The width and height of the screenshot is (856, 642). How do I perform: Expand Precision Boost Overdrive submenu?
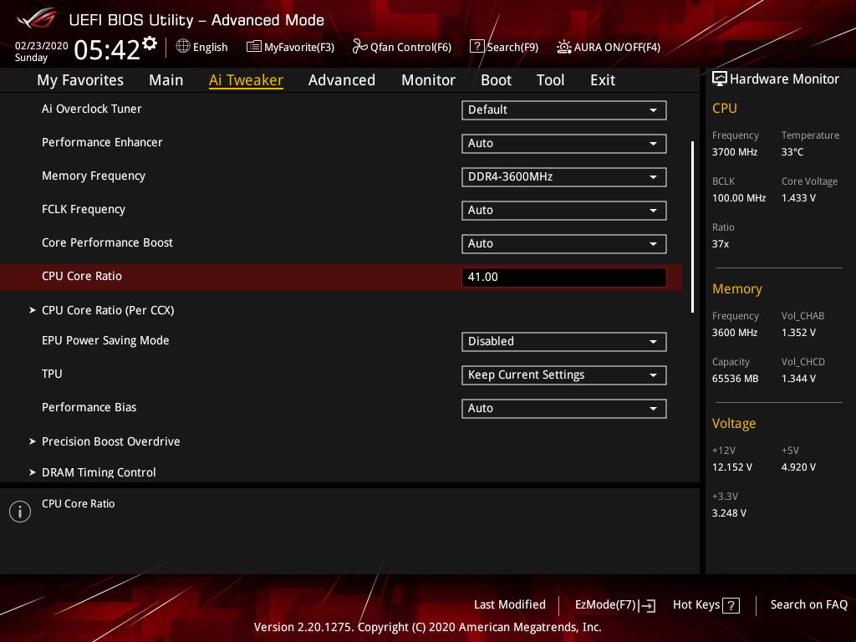(104, 441)
